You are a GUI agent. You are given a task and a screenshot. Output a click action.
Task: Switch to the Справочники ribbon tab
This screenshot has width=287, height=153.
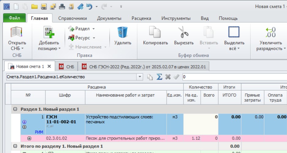[73, 18]
